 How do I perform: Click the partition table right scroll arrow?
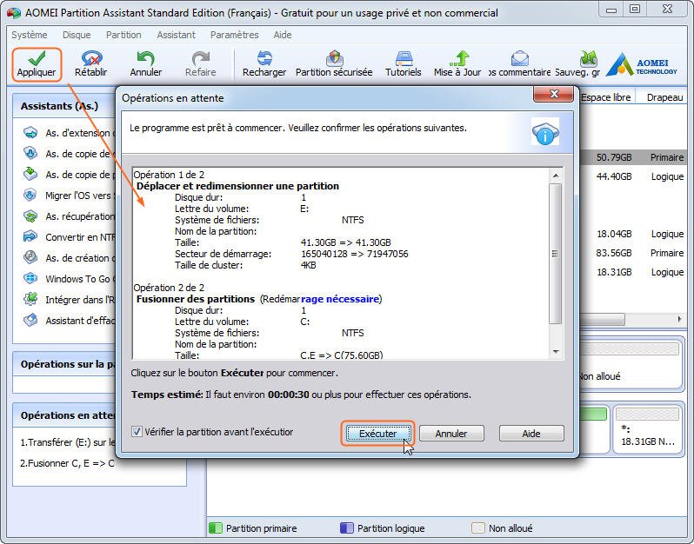pos(679,319)
